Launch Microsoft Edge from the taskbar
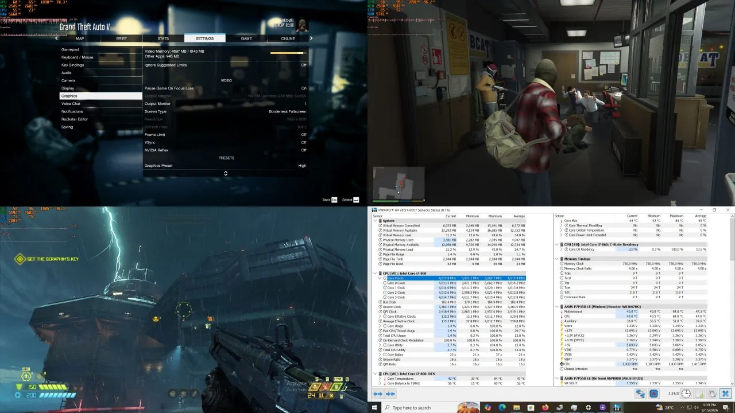The height and width of the screenshot is (413, 735). 501,407
